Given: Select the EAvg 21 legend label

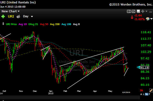Looking at the screenshot, I should (x=33, y=24).
